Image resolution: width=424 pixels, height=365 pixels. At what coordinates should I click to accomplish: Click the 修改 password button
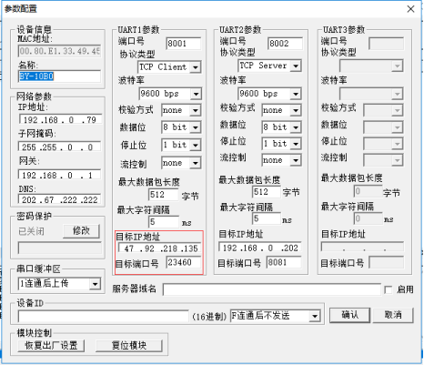[x=81, y=231]
